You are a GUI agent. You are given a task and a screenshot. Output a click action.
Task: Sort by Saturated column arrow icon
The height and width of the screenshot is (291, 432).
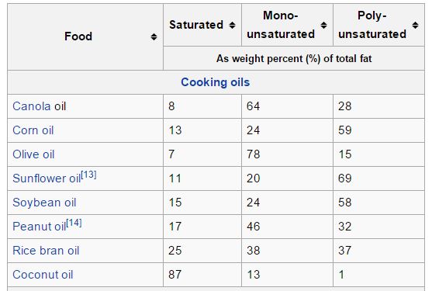click(x=232, y=25)
